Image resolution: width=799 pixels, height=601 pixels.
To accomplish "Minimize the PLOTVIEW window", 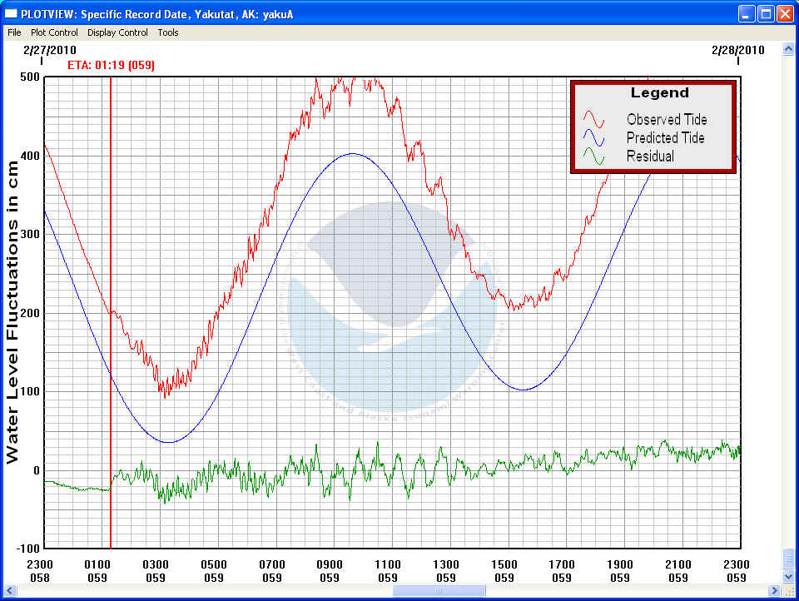I will point(747,13).
